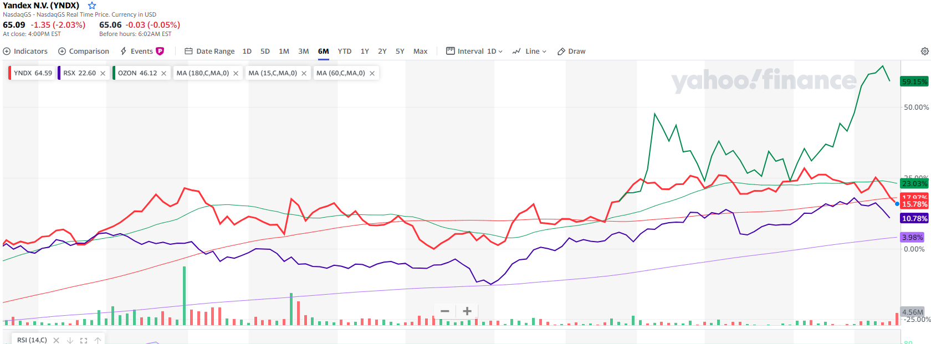
Task: Click the MA (15,C,MA,0) legend label
Action: tap(273, 73)
